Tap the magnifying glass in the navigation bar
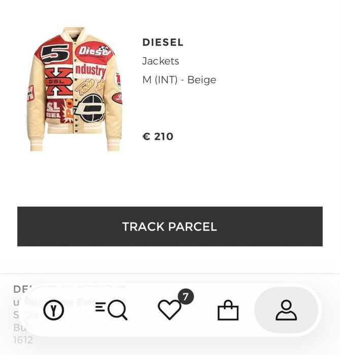340x355 pixels. pos(117,310)
